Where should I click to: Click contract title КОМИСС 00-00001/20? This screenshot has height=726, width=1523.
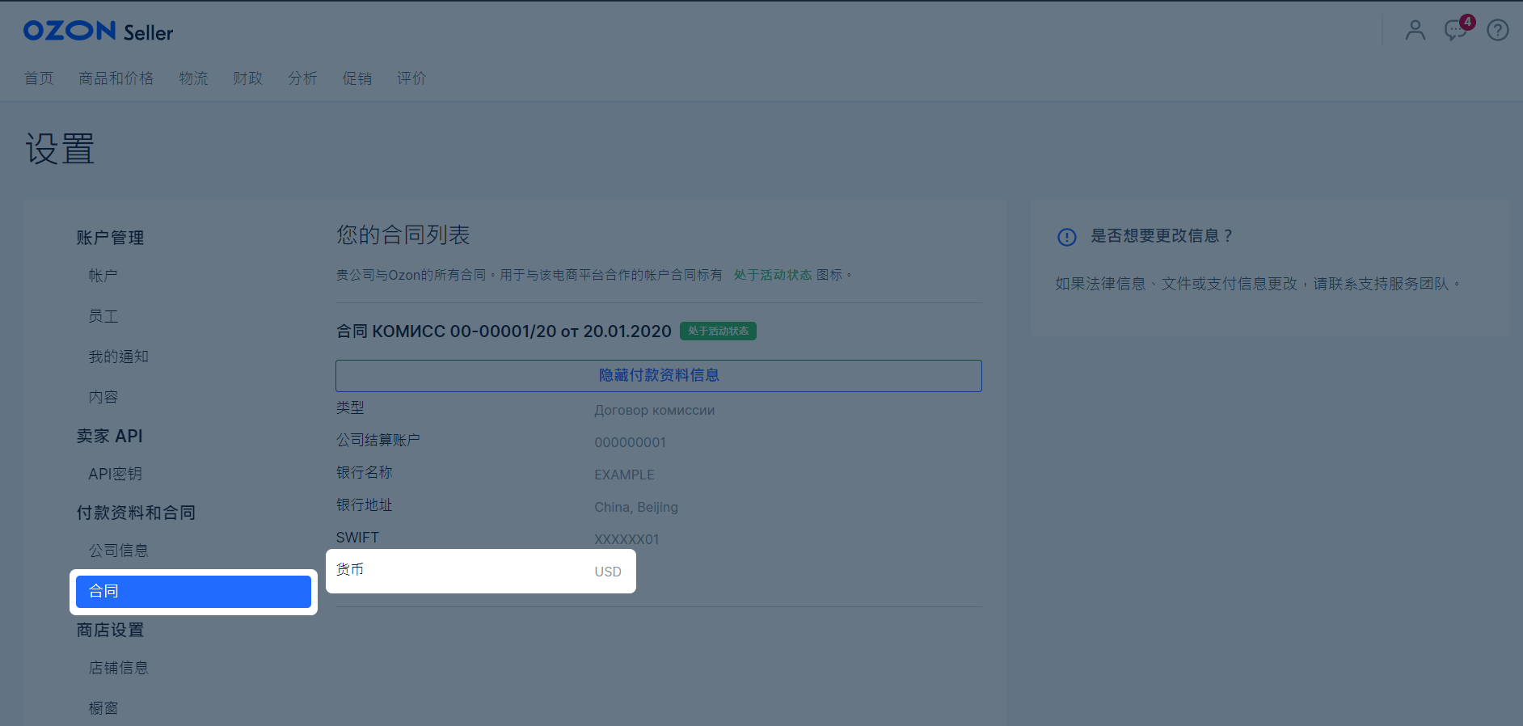[x=504, y=331]
